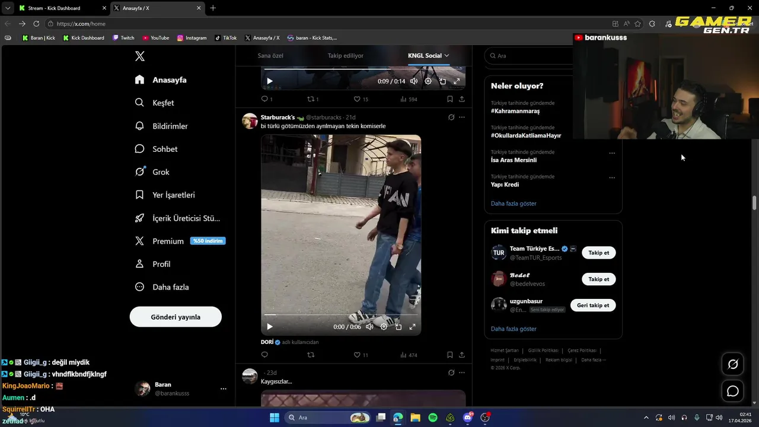Image resolution: width=759 pixels, height=427 pixels.
Task: Click Gönderi yayınla button
Action: coord(176,317)
